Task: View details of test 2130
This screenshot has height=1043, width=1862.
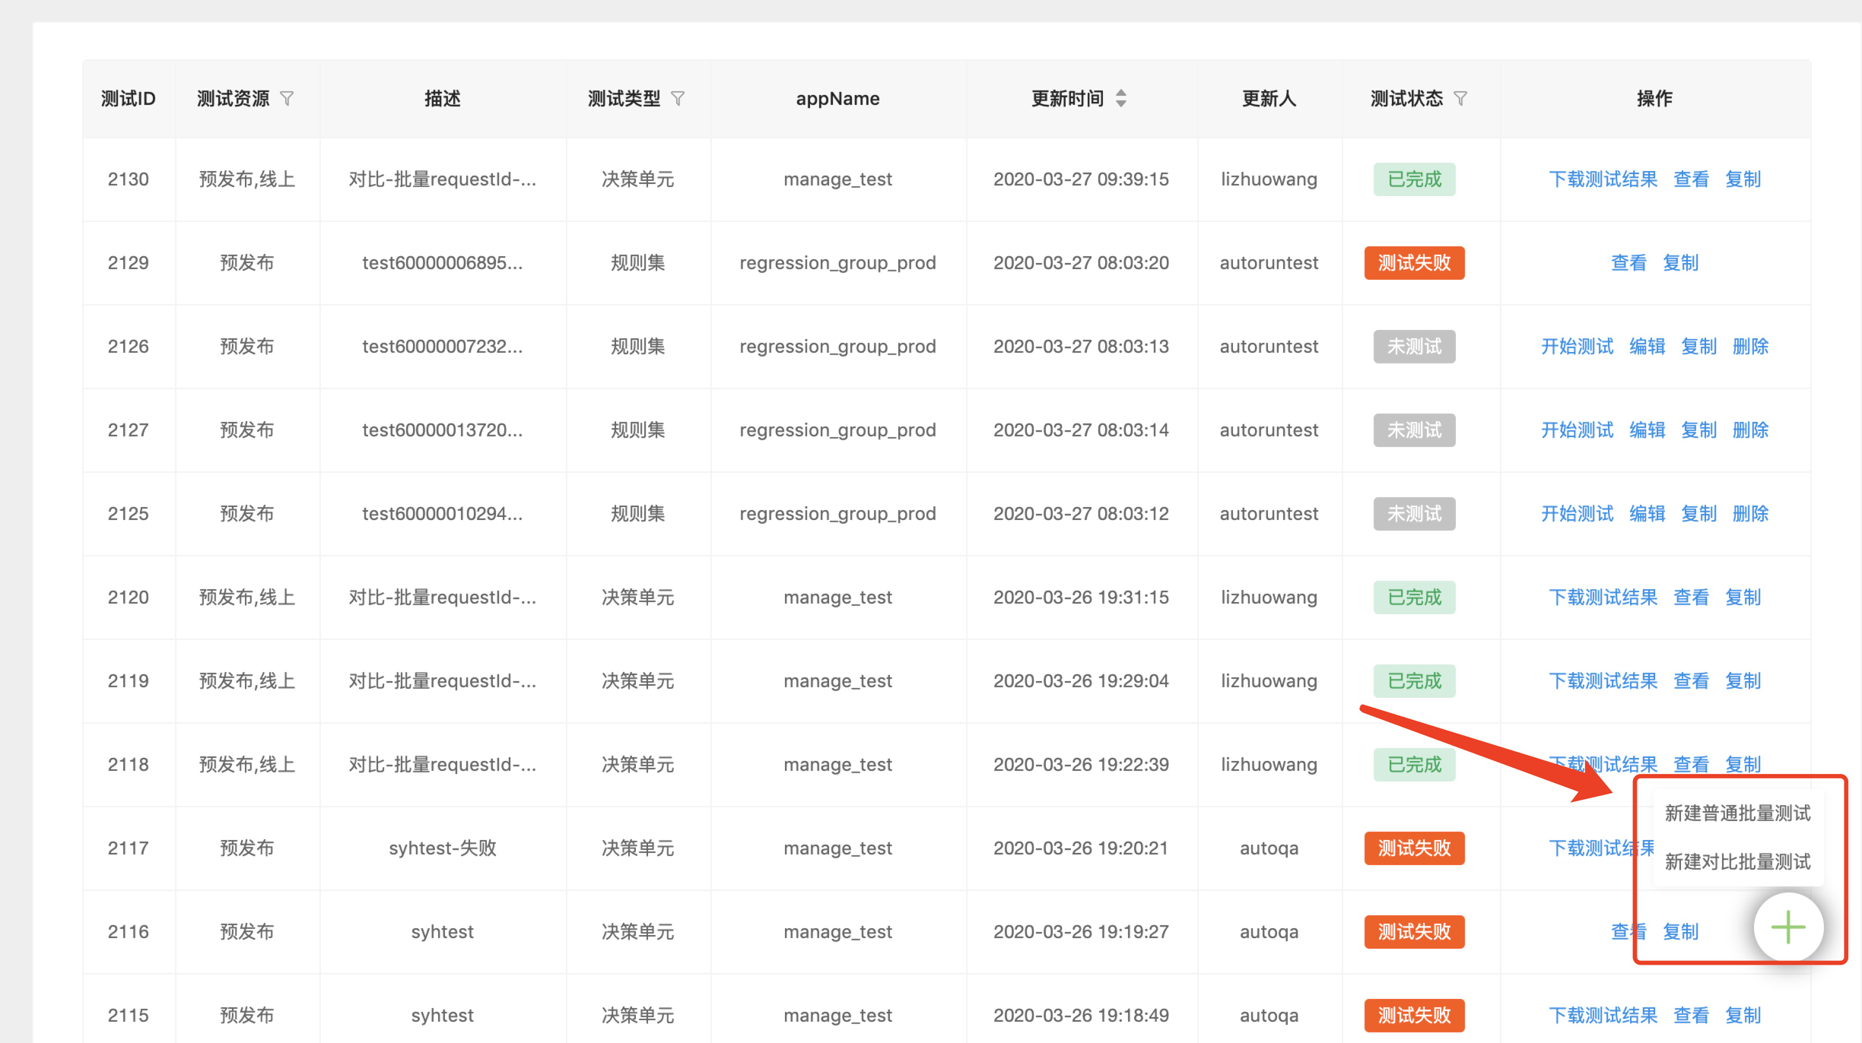Action: coord(1691,179)
